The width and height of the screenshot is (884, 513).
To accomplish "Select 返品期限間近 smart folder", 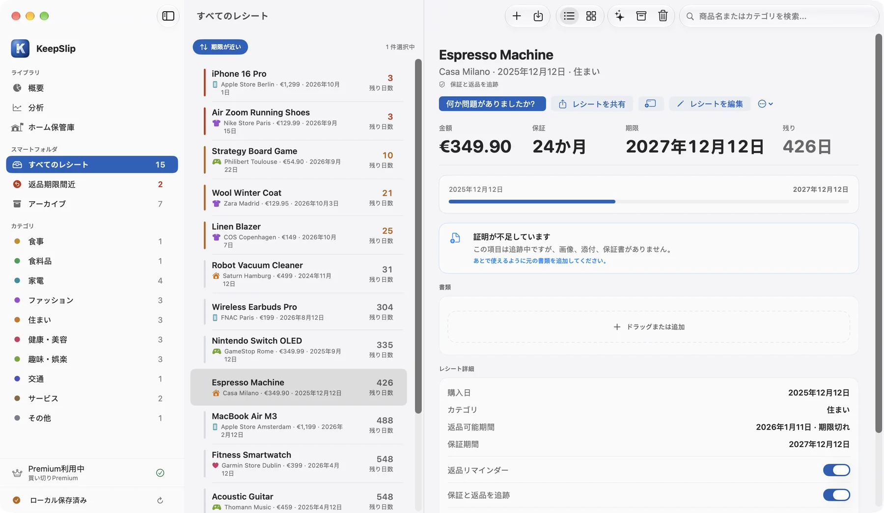I will [x=92, y=184].
